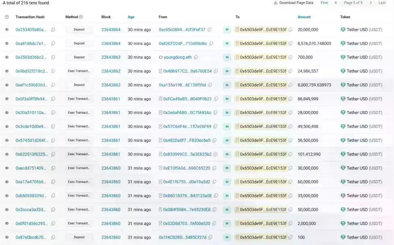
Task: Copy transaction hash 0x253405a80a
Action: pyautogui.click(x=53, y=30)
